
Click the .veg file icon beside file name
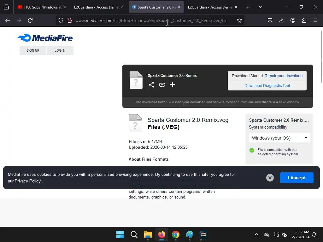tap(135, 123)
